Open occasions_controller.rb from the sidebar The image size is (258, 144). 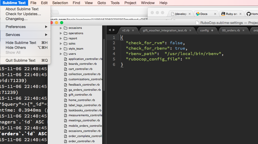[84, 131]
